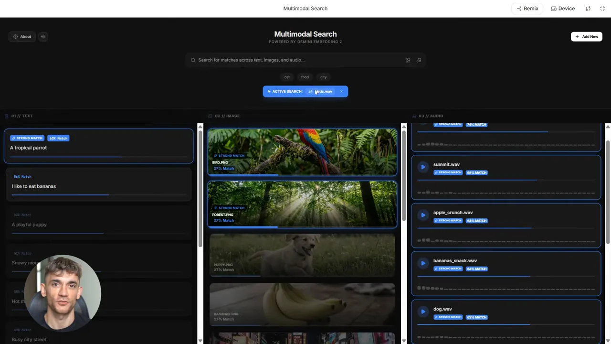Select 'A tropical parrot' text result
The image size is (611, 344).
[99, 146]
